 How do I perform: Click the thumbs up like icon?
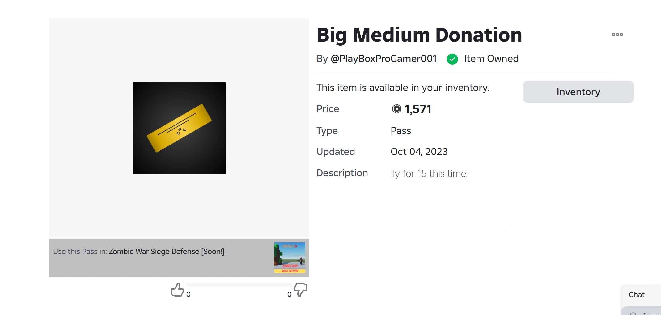pos(177,290)
